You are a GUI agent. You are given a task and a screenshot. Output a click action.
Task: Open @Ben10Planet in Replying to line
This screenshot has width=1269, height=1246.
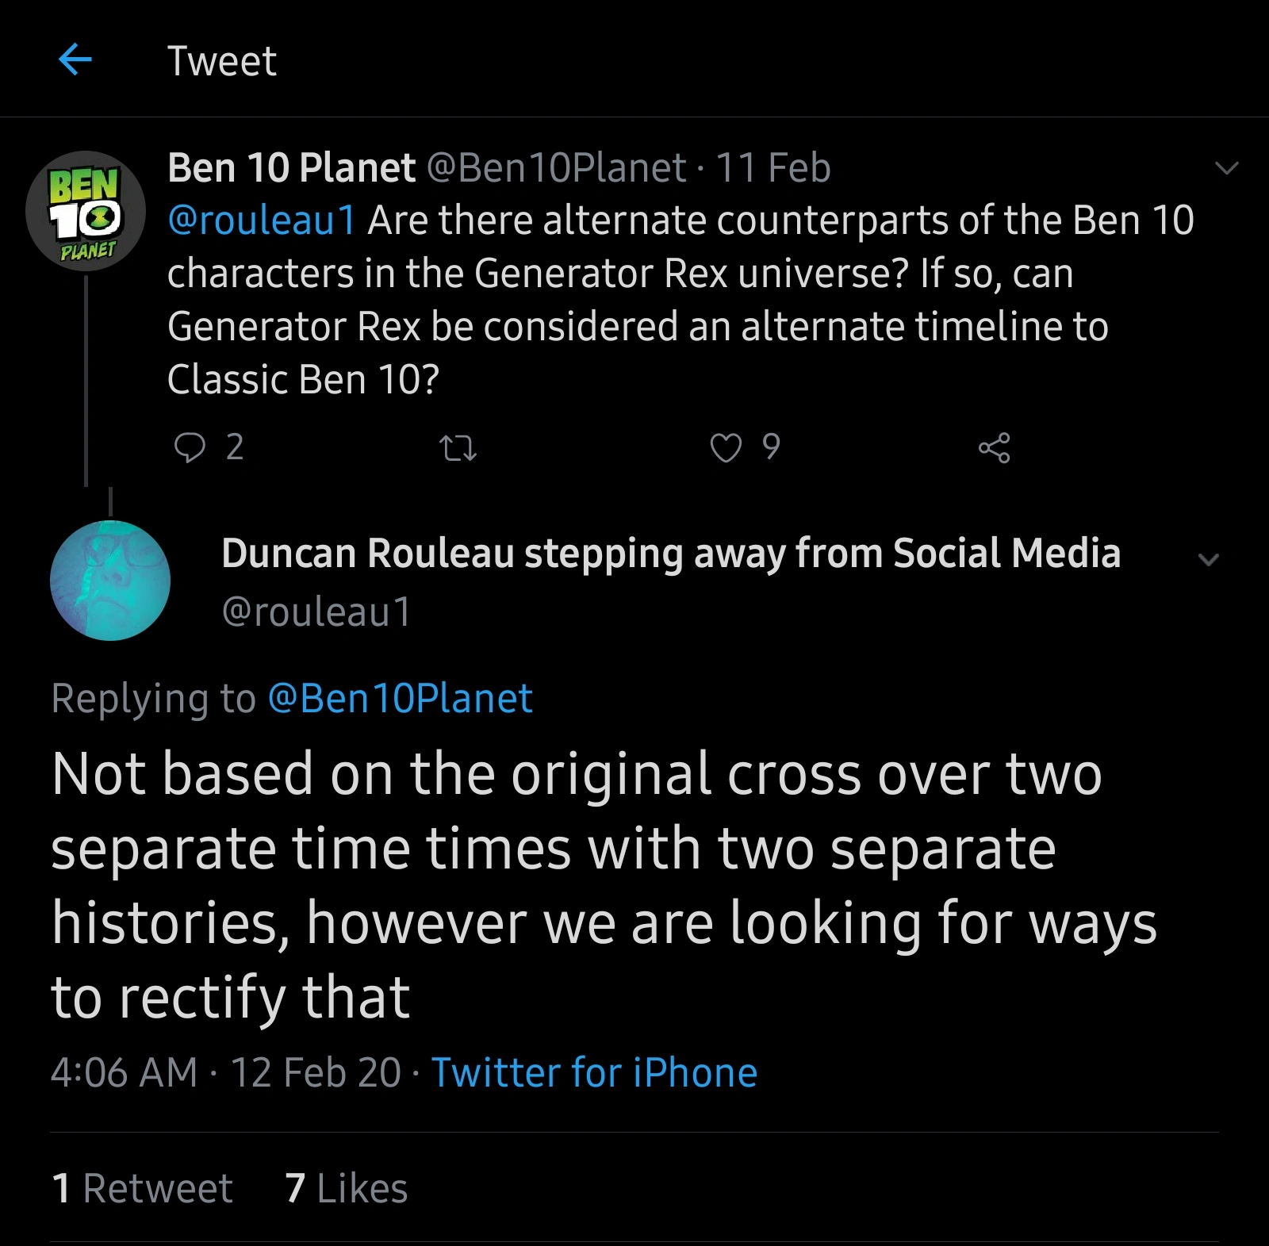coord(401,699)
